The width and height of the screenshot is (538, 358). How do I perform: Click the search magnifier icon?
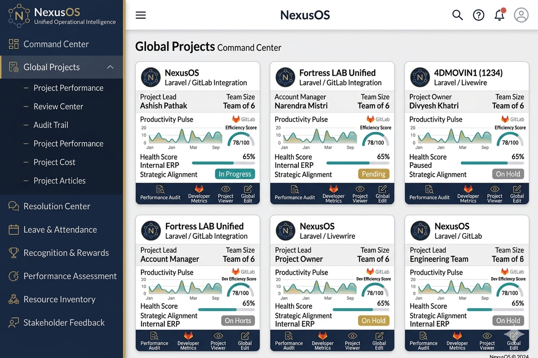(457, 15)
